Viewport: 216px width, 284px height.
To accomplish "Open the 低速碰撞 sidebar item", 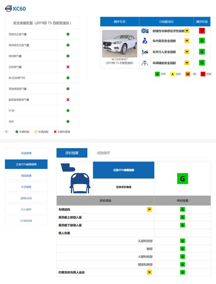I will click(x=26, y=153).
